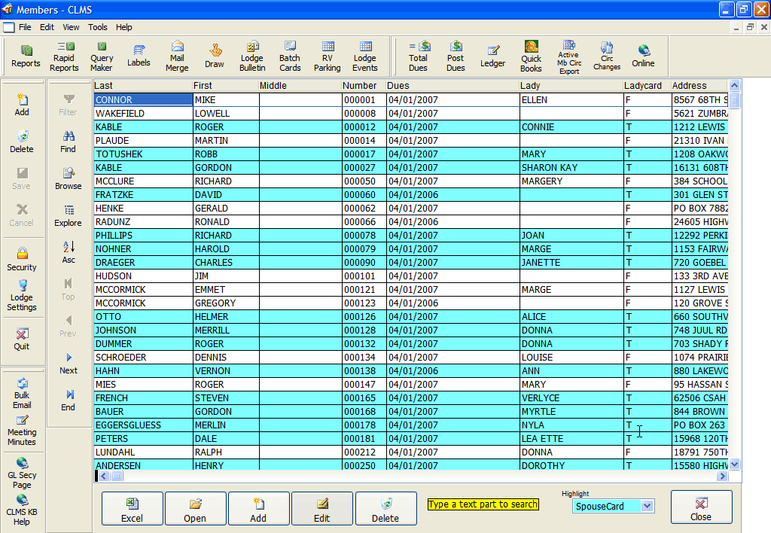Click the Find binoculars icon

click(69, 141)
